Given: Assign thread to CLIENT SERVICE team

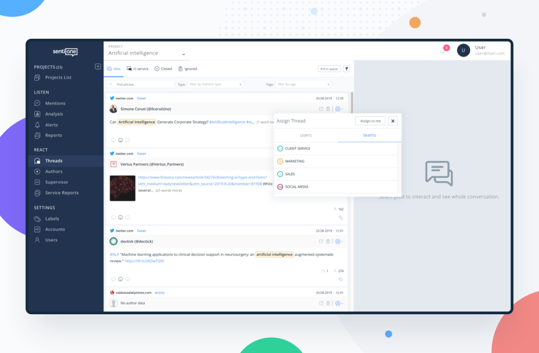Looking at the screenshot, I should 336,149.
